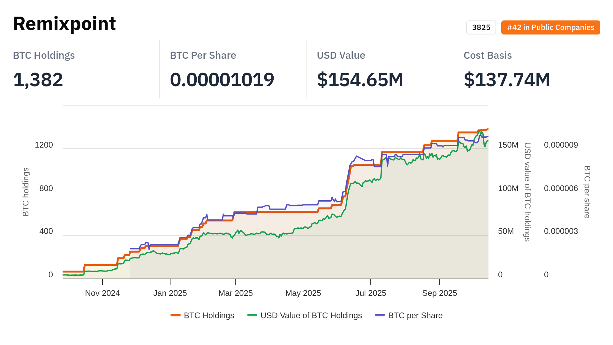Click the 3825 ticker badge

tap(481, 27)
